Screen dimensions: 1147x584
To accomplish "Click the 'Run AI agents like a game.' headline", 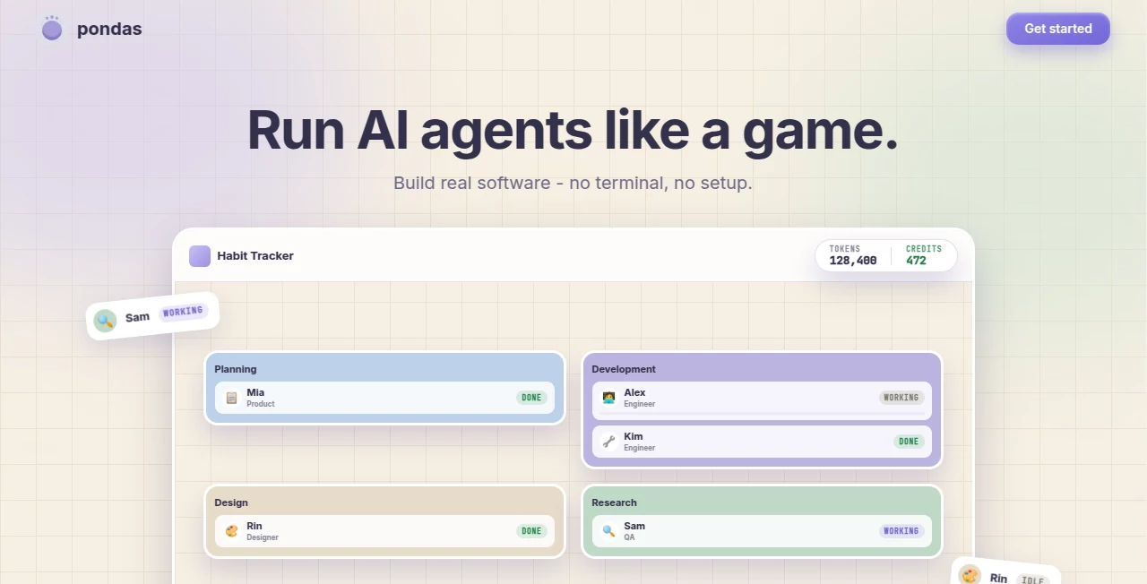I will (x=573, y=130).
